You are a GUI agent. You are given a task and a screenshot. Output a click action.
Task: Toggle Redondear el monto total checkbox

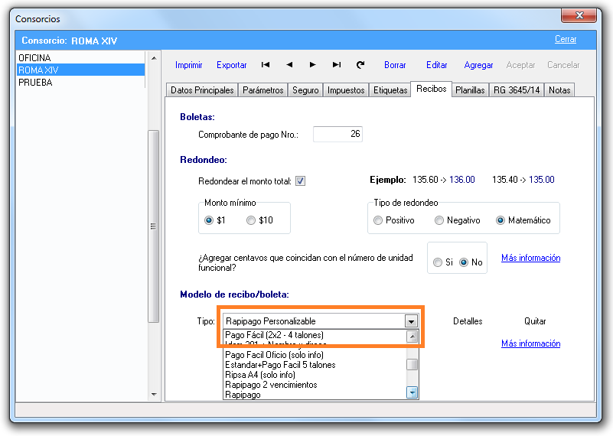pyautogui.click(x=301, y=181)
